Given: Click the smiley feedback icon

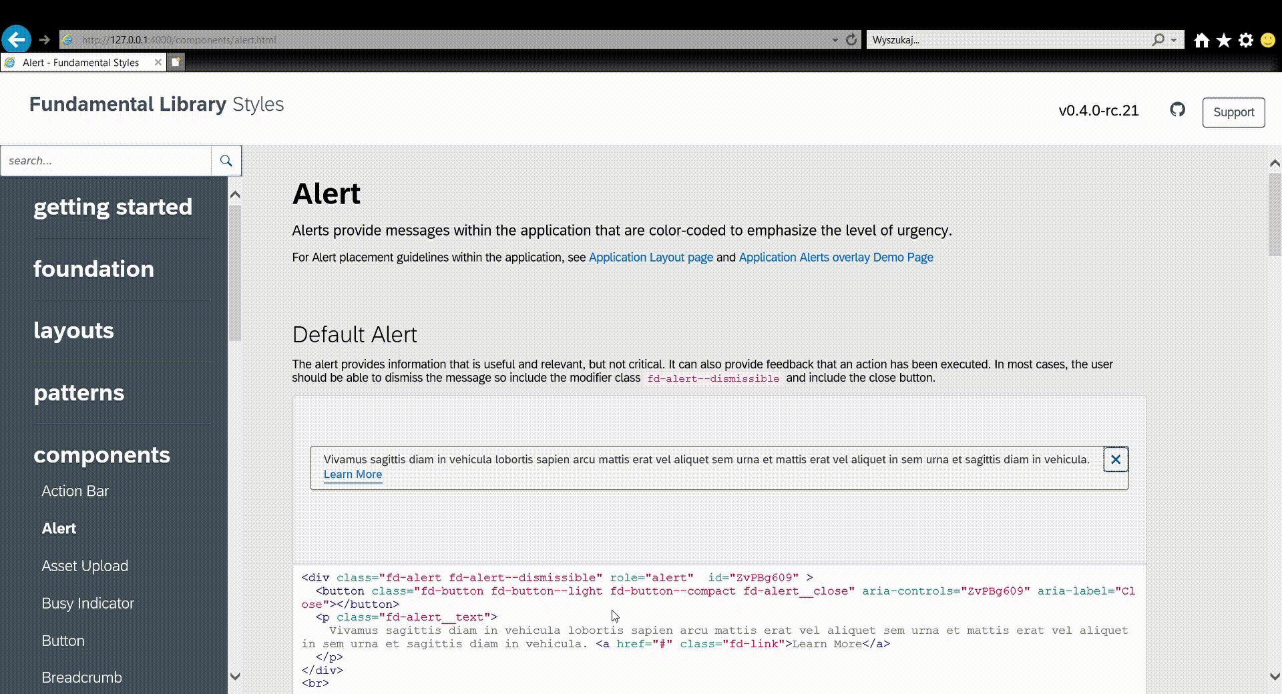Looking at the screenshot, I should coord(1268,41).
